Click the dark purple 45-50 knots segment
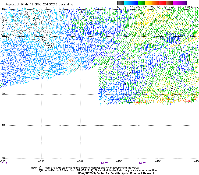Viewport: 199px width, 175px height. click(183, 3)
